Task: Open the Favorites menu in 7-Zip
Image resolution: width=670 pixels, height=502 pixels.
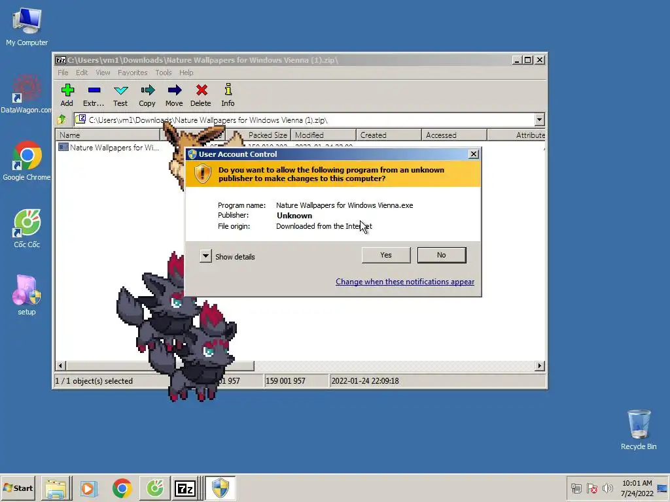Action: click(x=132, y=73)
